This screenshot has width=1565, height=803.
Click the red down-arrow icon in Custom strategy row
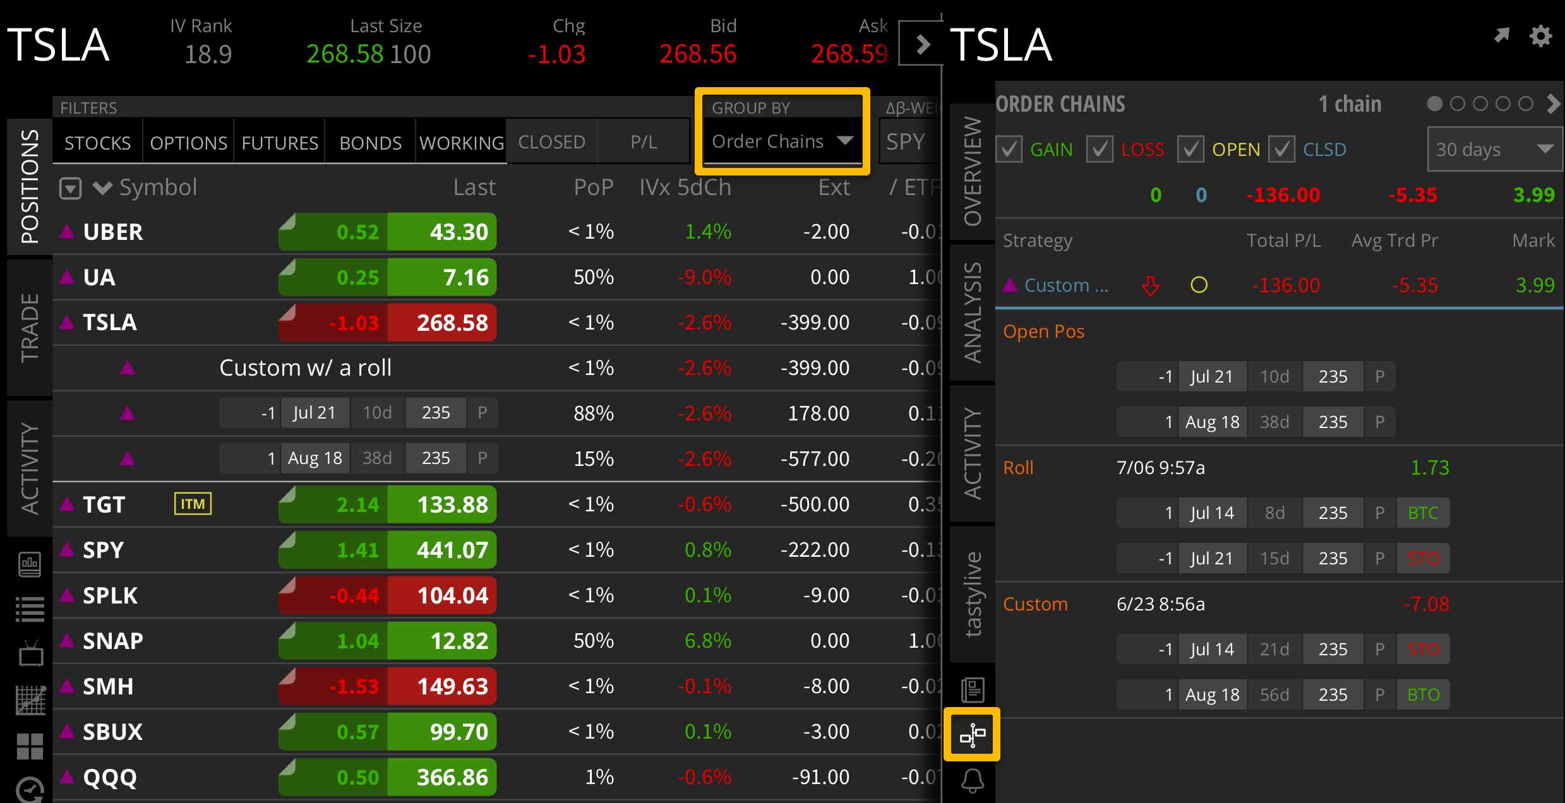1151,285
